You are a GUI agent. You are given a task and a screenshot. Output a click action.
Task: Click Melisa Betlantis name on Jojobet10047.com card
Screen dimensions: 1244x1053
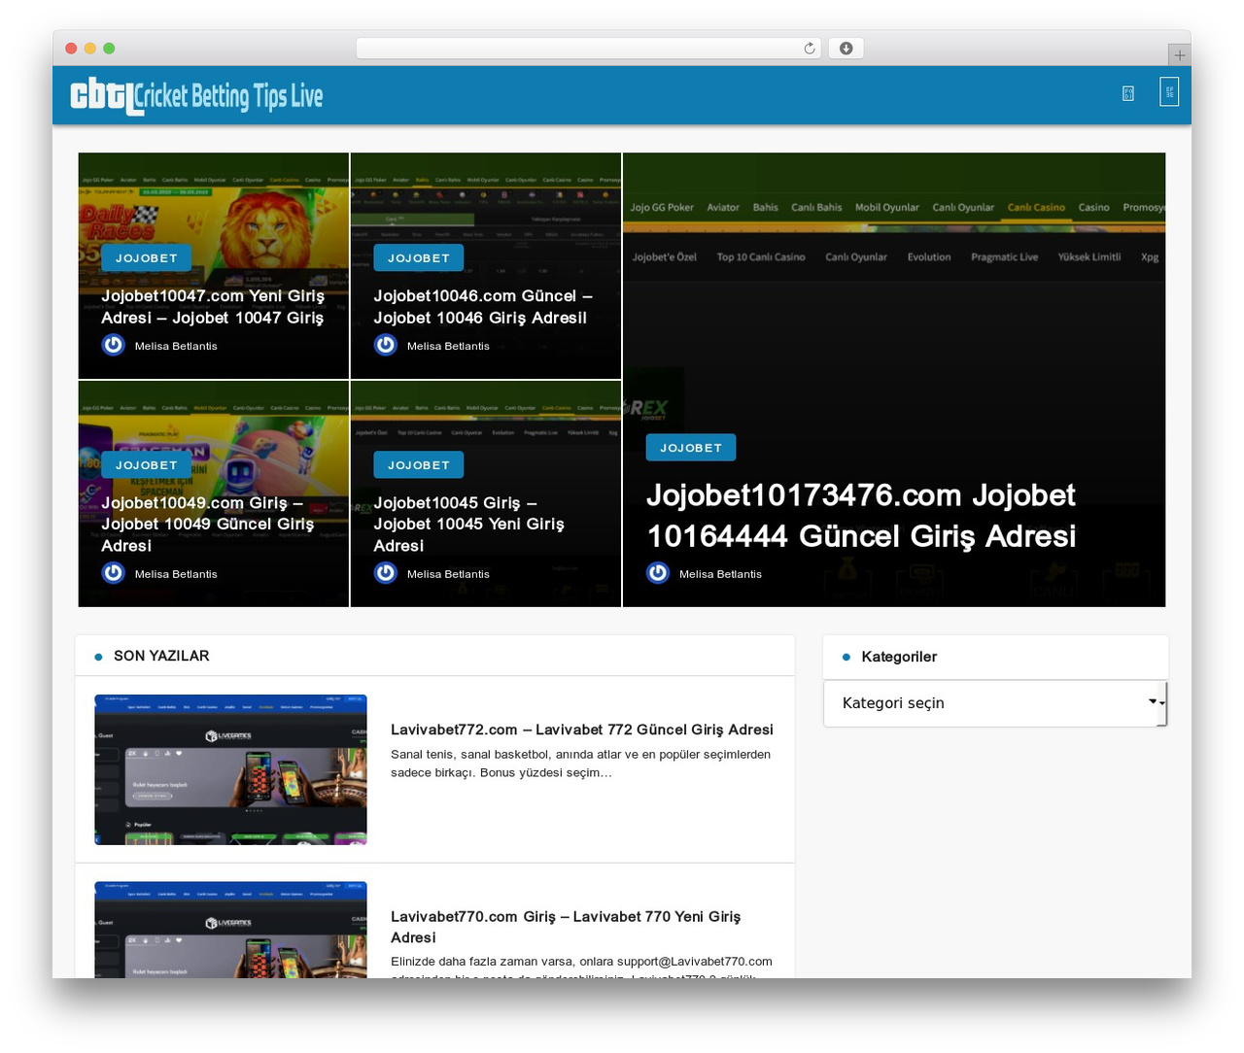(176, 346)
